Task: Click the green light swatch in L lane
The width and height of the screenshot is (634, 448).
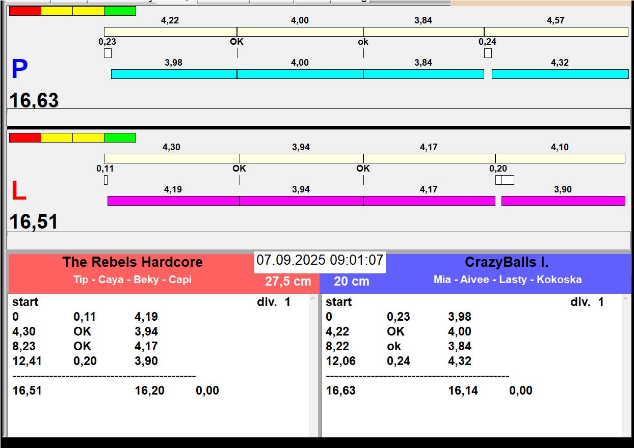Action: (120, 138)
